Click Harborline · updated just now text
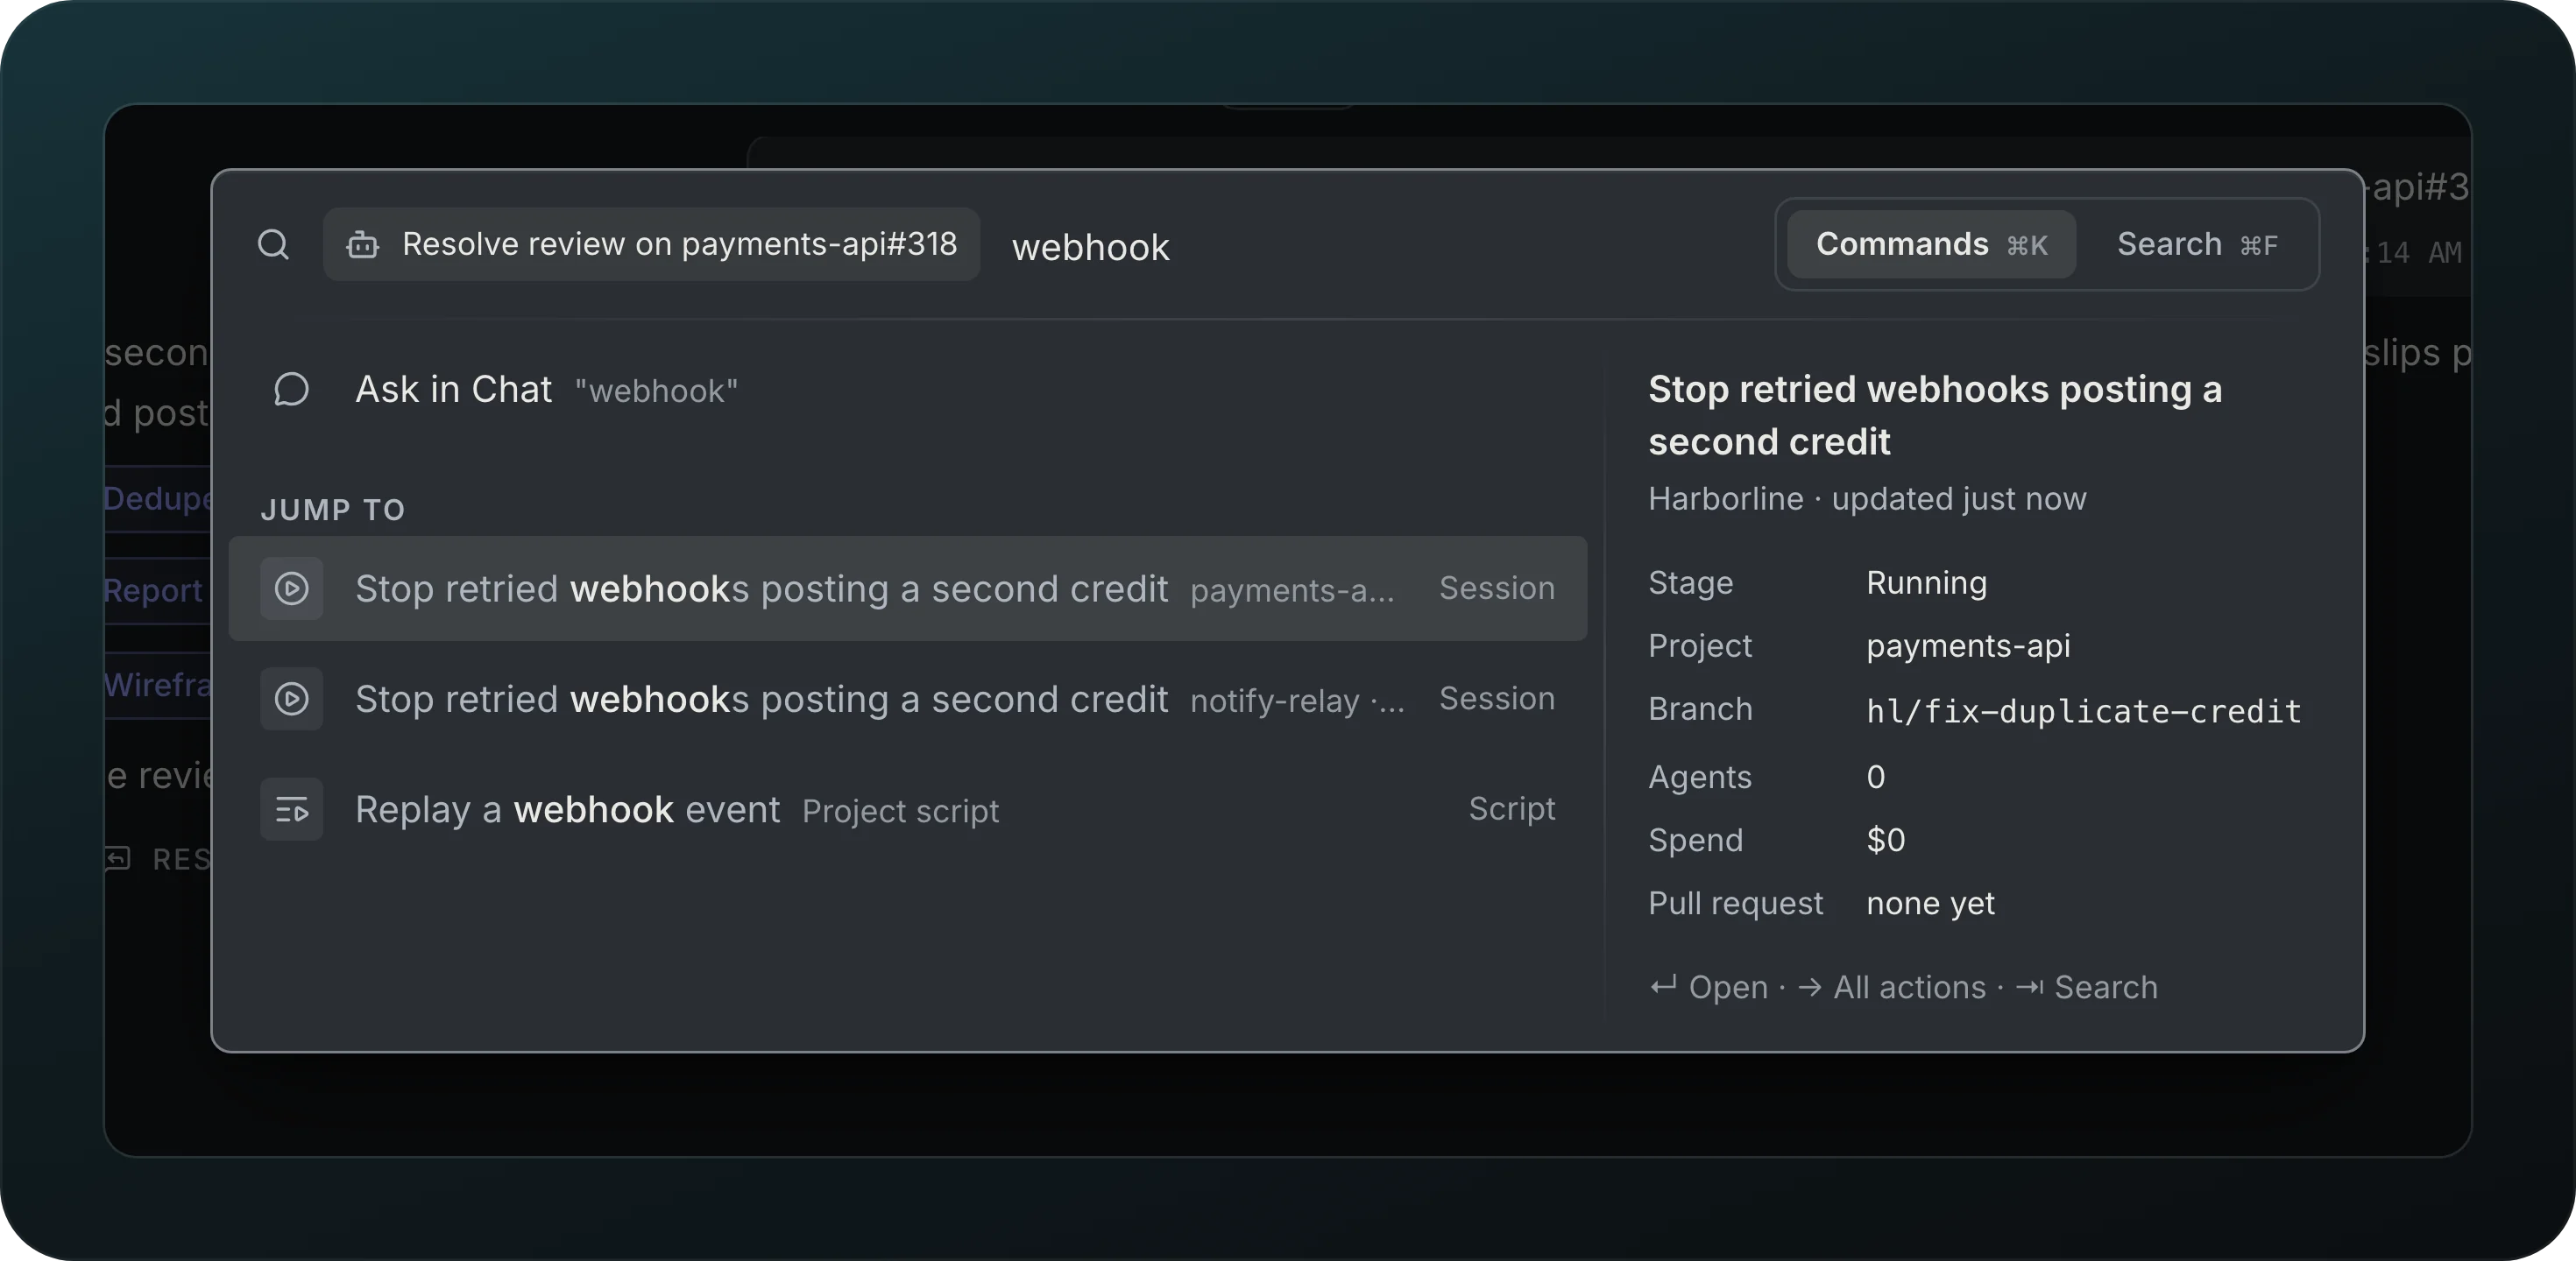 [1867, 498]
